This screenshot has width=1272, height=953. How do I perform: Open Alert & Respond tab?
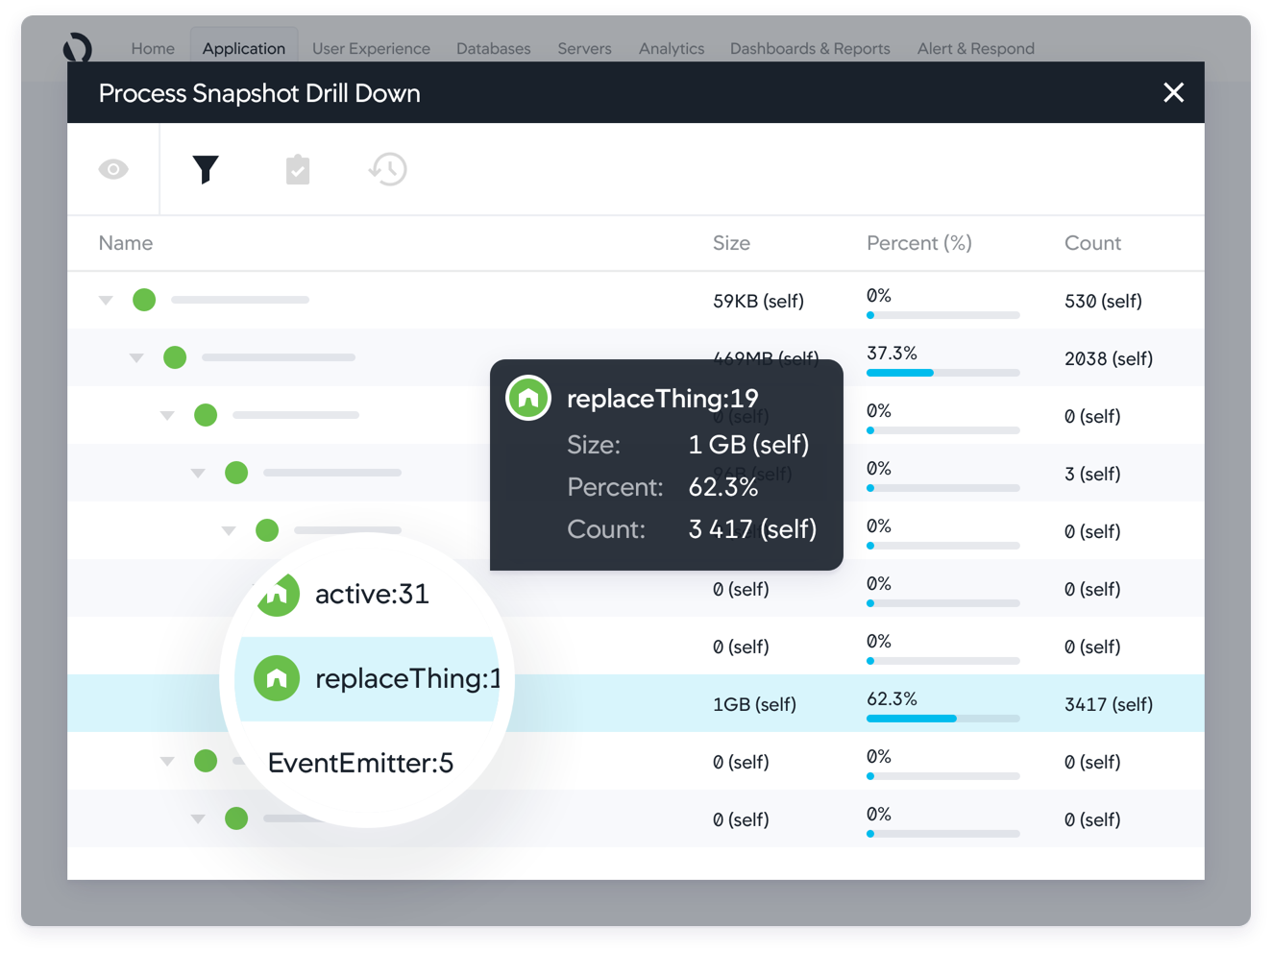click(975, 48)
